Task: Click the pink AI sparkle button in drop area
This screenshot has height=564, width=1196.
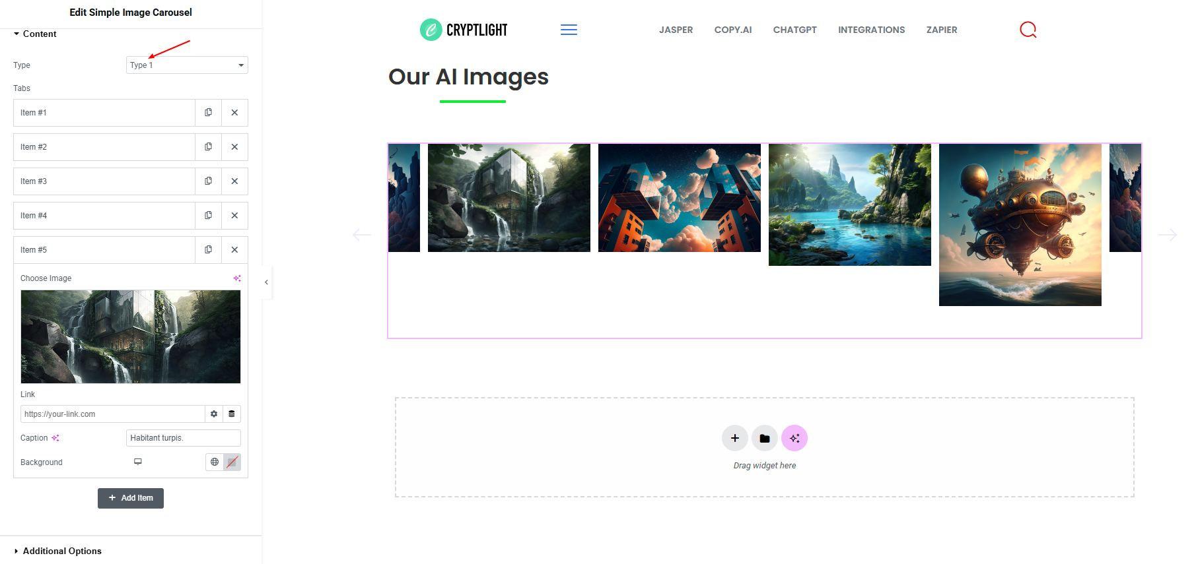Action: 794,438
